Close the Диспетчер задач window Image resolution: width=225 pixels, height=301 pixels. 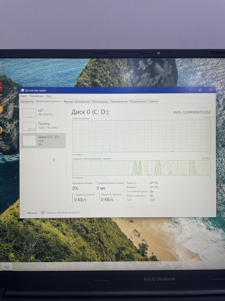tap(210, 90)
